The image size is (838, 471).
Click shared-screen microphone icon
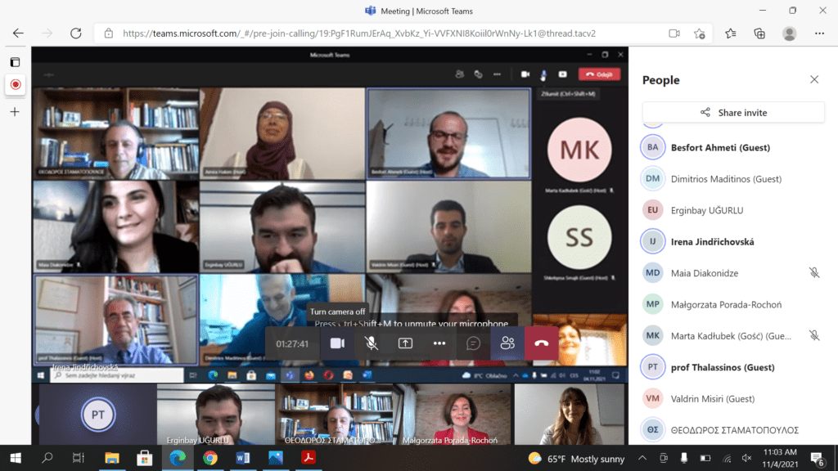pyautogui.click(x=543, y=74)
